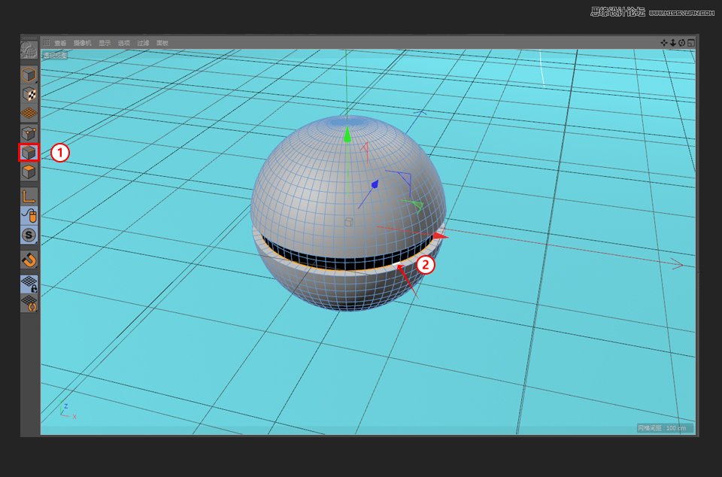Click the Make Editable icon at toolbar top

[x=27, y=49]
